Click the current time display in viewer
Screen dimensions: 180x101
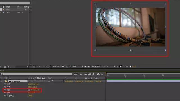pyautogui.click(x=57, y=66)
